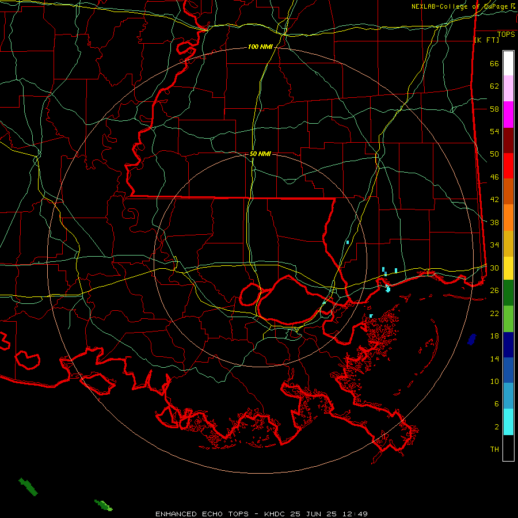Click the "58" scale label
Screen dimensions: 518x518
point(494,109)
